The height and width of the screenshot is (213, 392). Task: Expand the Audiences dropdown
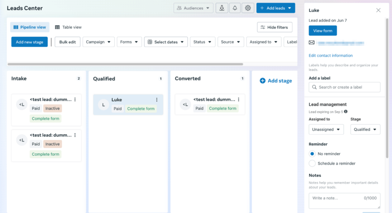pos(194,8)
